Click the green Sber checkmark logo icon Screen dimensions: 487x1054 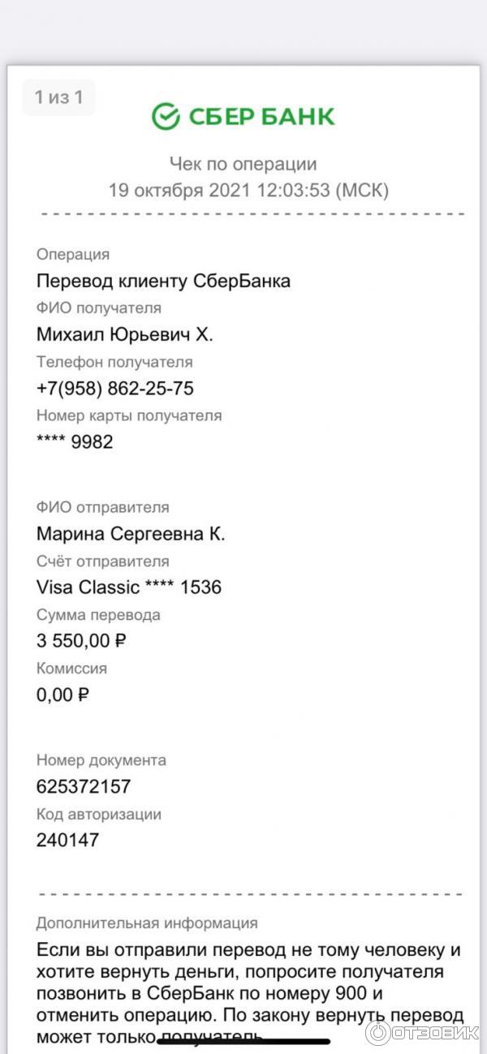click(x=166, y=117)
